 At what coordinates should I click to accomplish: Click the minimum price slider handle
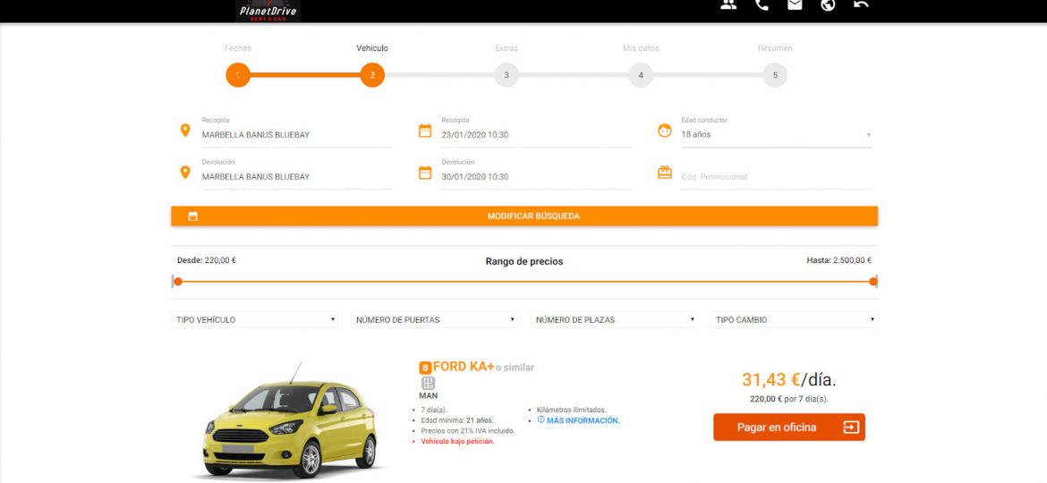coord(177,282)
